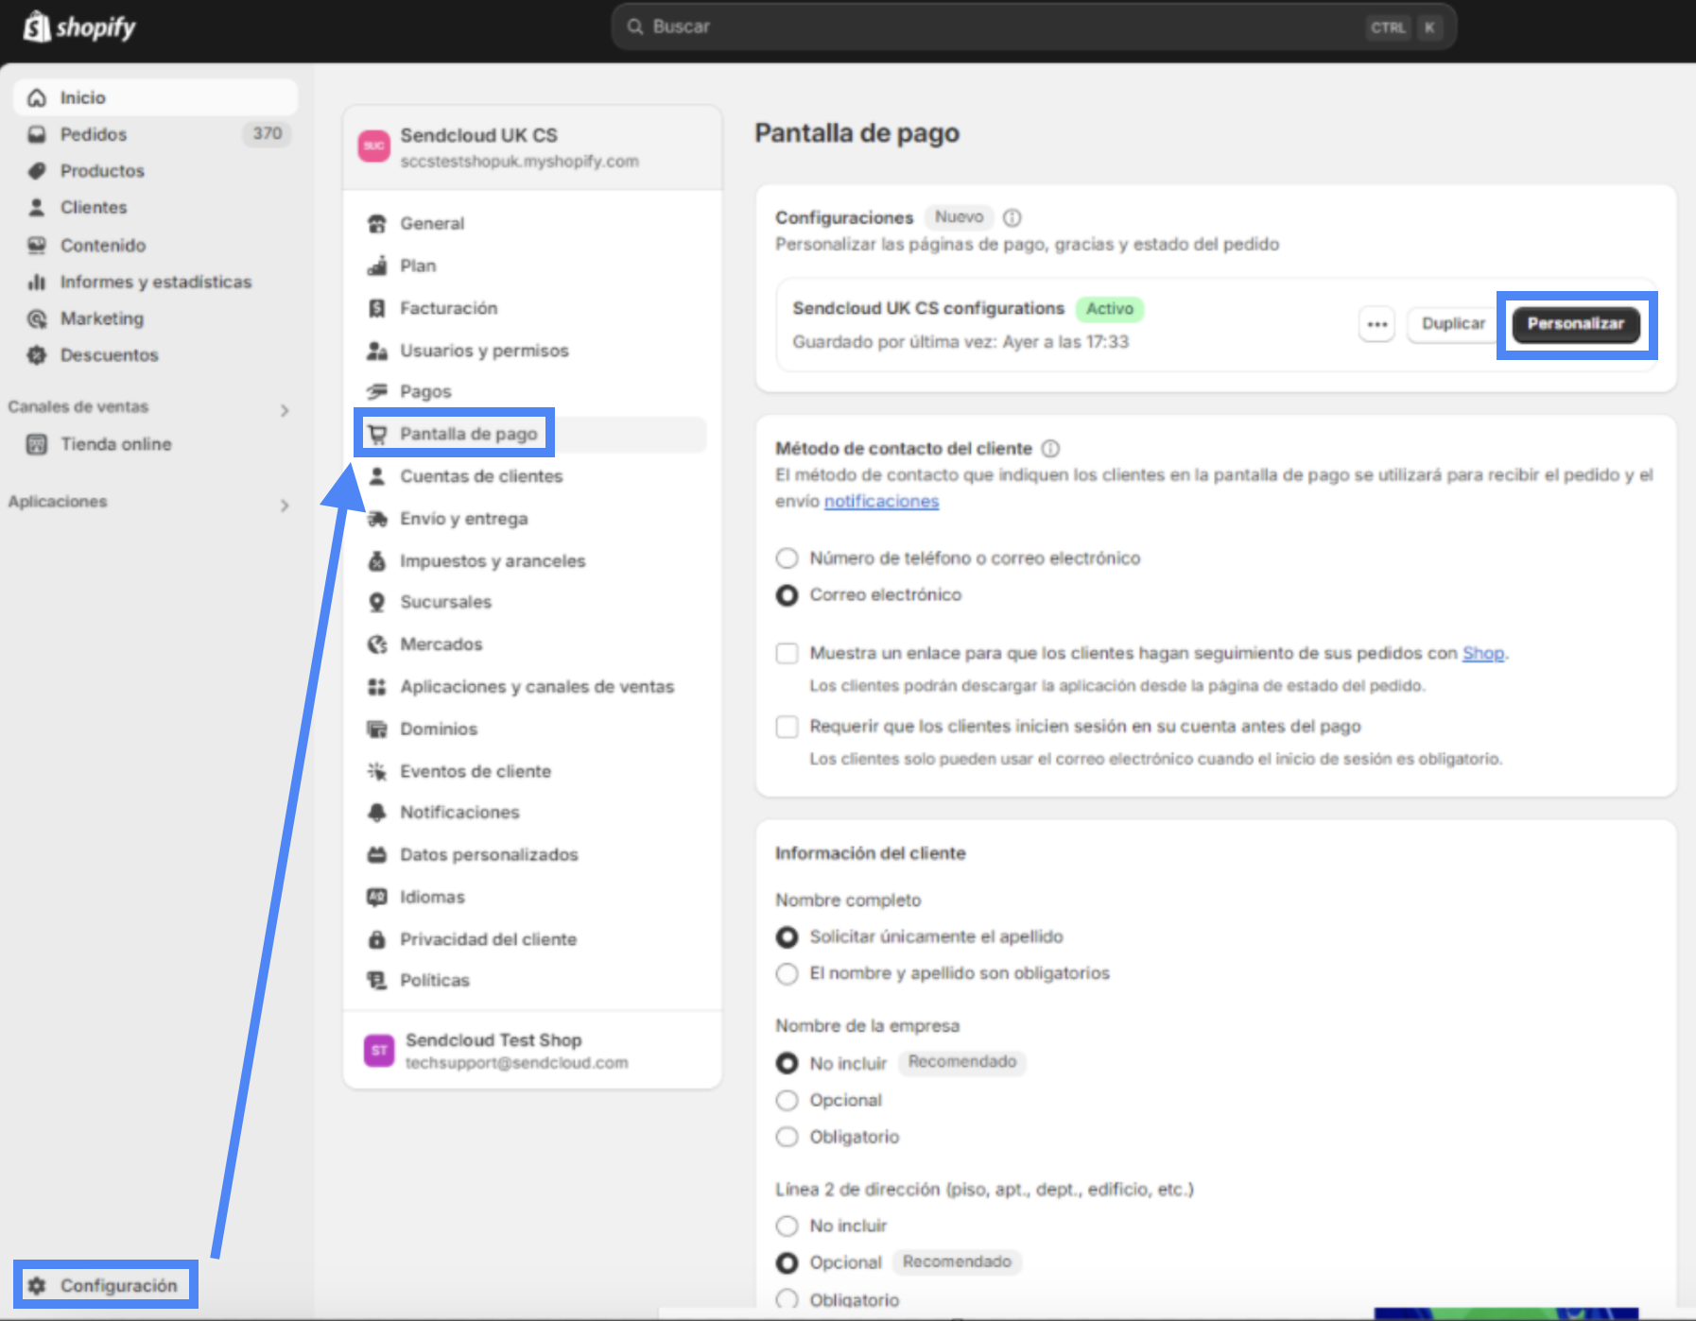Screen dimensions: 1696x1321
Task: Click the Descuentos badge icon
Action: (37, 355)
